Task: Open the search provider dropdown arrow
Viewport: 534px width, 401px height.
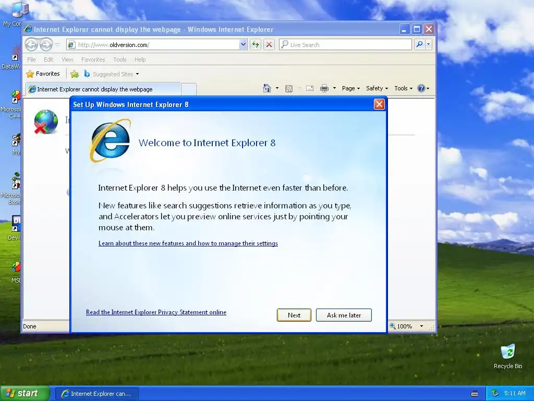Action: pyautogui.click(x=429, y=44)
